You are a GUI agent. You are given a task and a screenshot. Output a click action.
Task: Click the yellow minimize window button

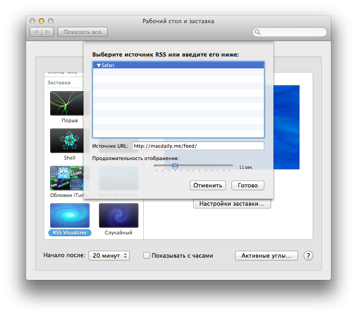42,21
